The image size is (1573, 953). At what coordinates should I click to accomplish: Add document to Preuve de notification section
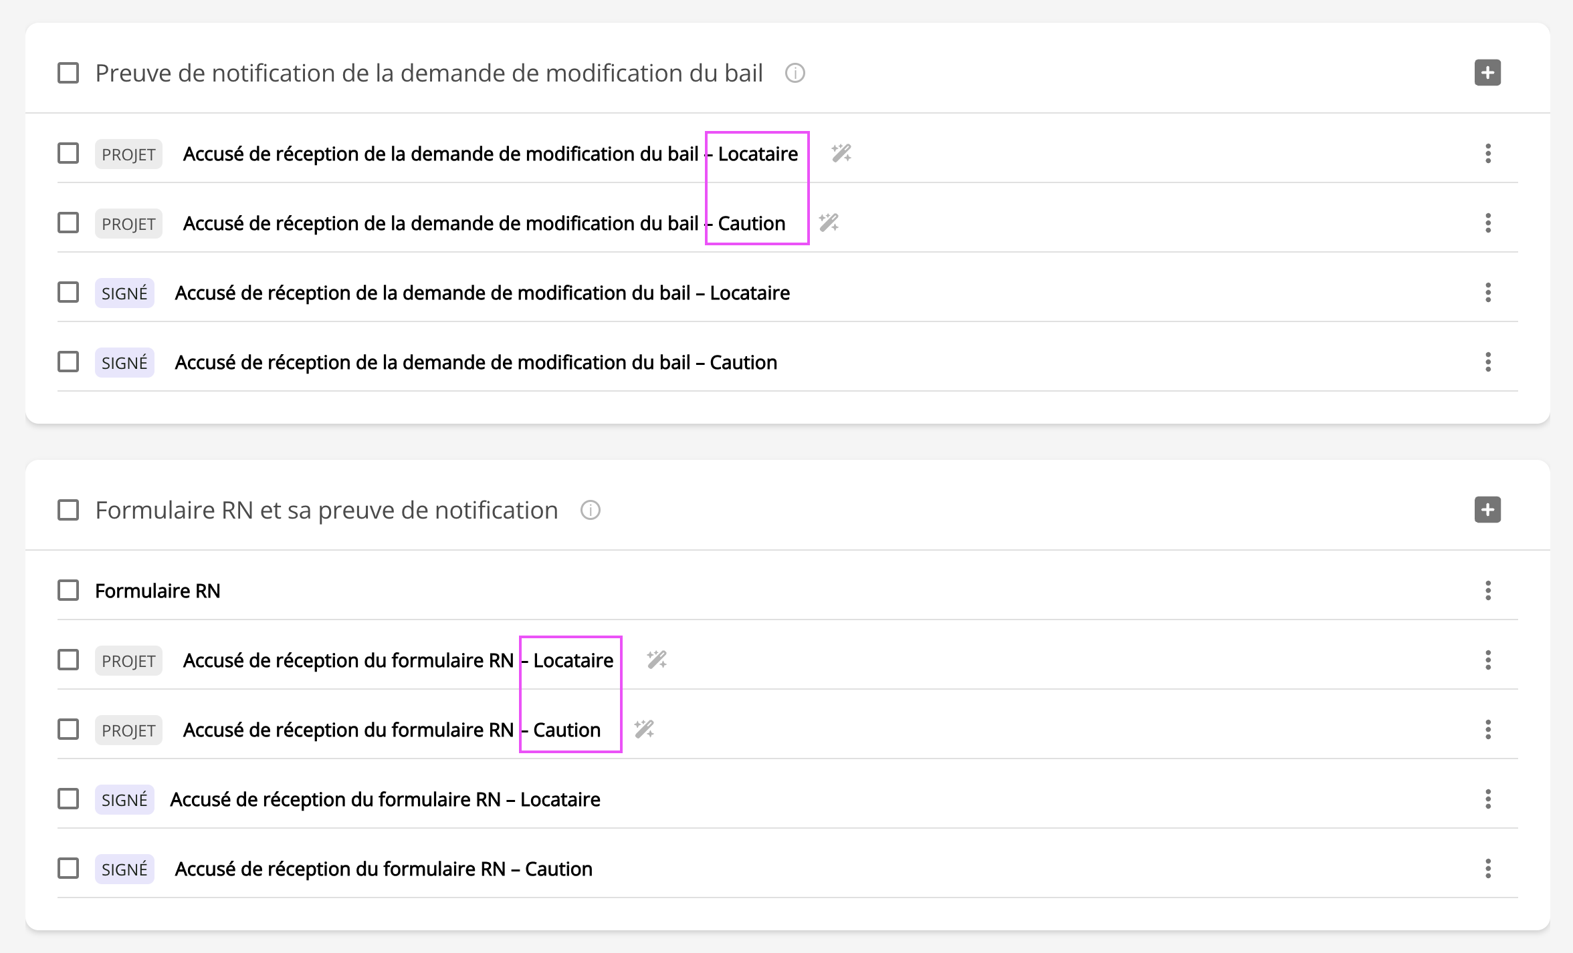(x=1487, y=73)
